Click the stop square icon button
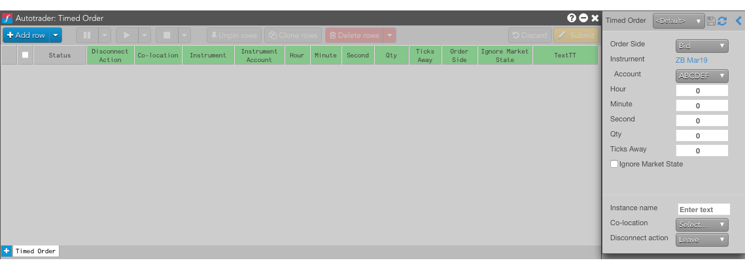Viewport: 745px width, 267px height. click(x=167, y=35)
